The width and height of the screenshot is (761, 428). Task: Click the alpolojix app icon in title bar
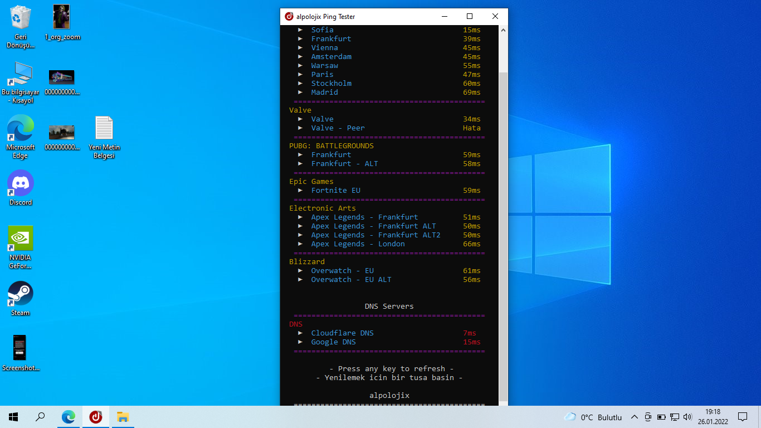[289, 17]
